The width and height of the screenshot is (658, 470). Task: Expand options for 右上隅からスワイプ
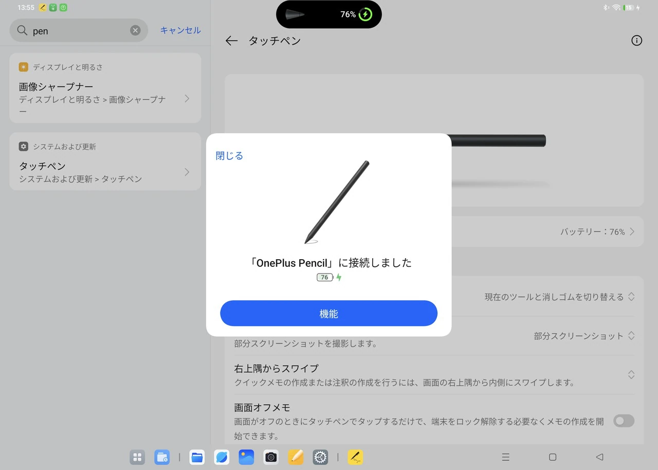click(x=631, y=375)
